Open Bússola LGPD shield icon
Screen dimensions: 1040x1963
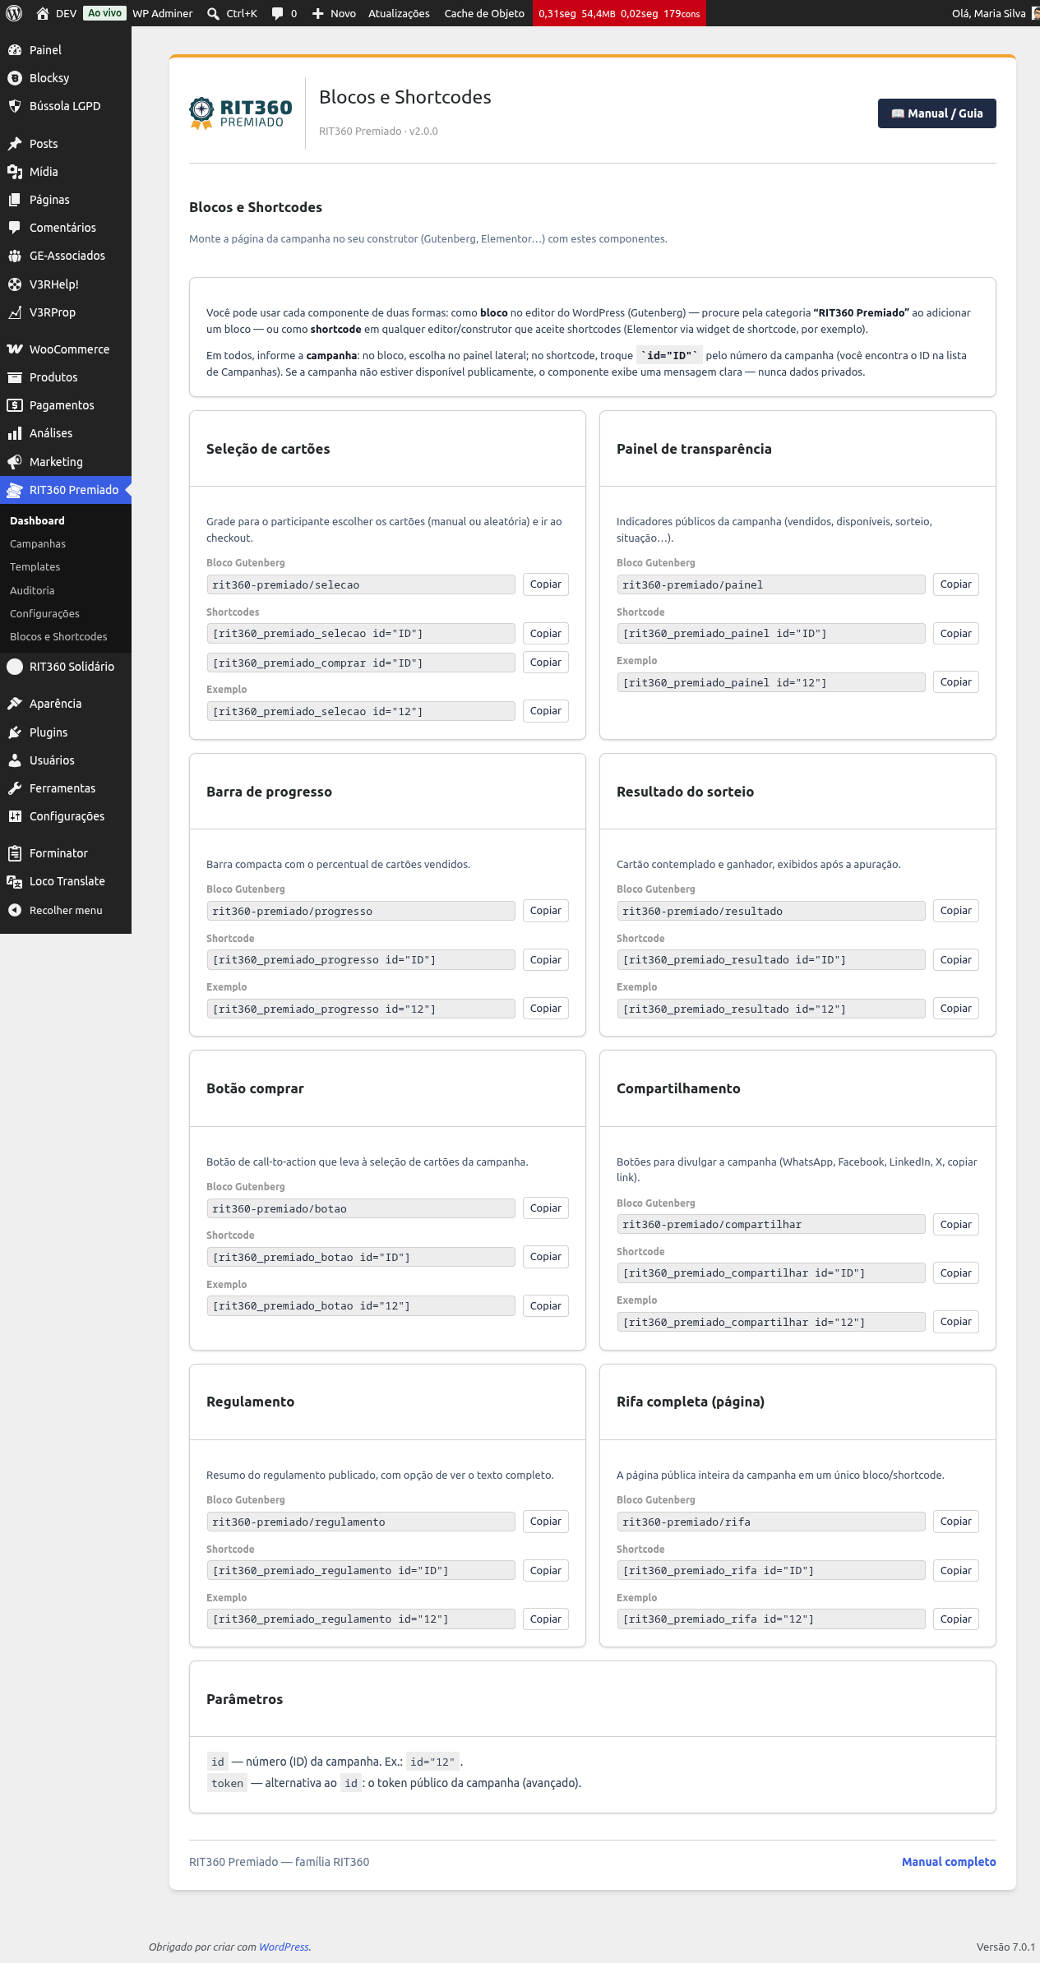click(x=15, y=106)
